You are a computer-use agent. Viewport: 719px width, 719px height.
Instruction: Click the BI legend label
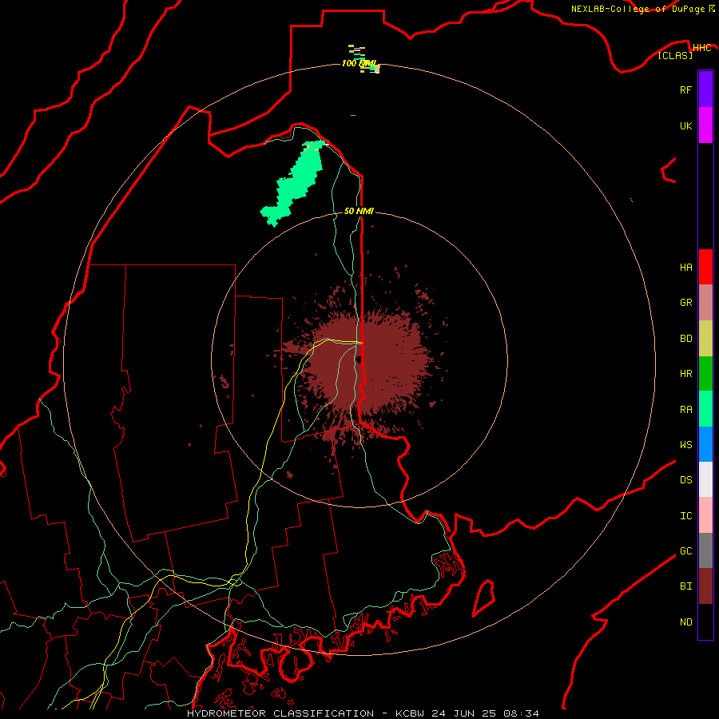pos(685,586)
